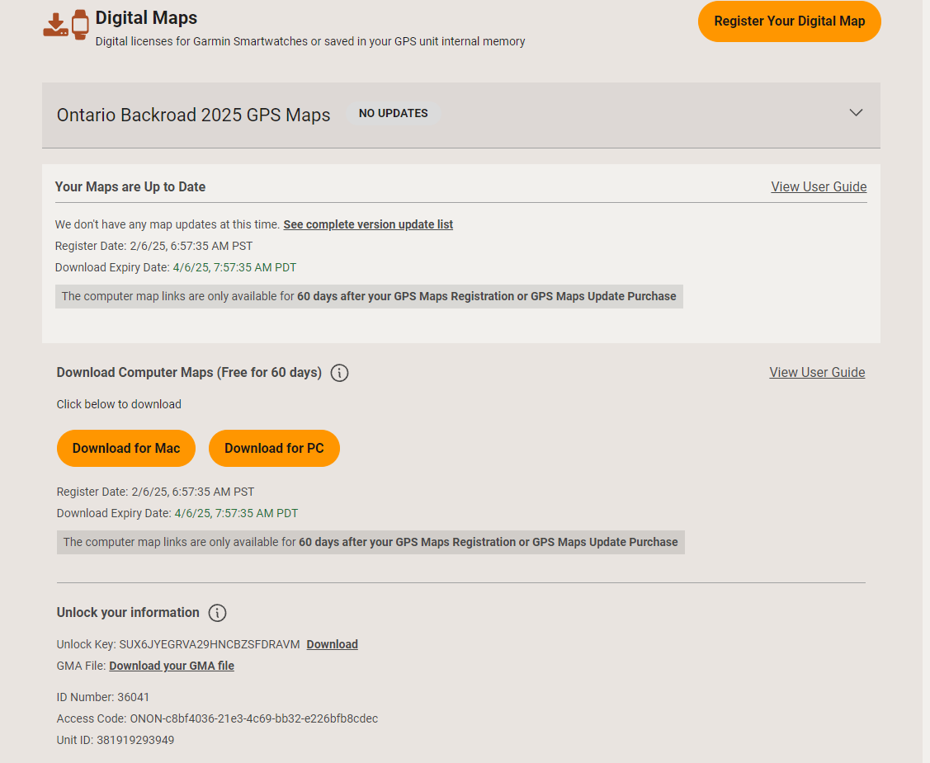The width and height of the screenshot is (930, 763).
Task: Click the Digital Maps heading
Action: click(x=146, y=18)
